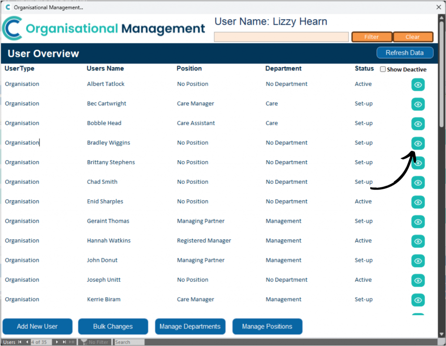Click the User Overview heading
This screenshot has width=446, height=346.
pyautogui.click(x=43, y=54)
